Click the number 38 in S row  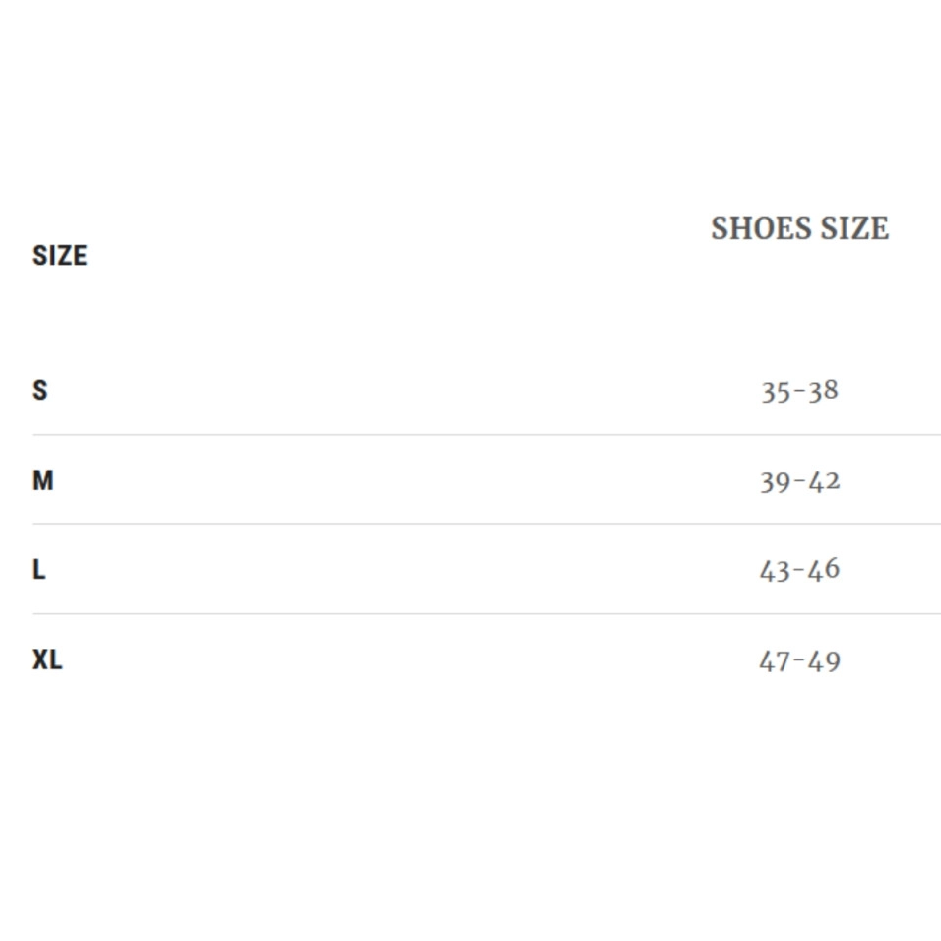coord(823,391)
